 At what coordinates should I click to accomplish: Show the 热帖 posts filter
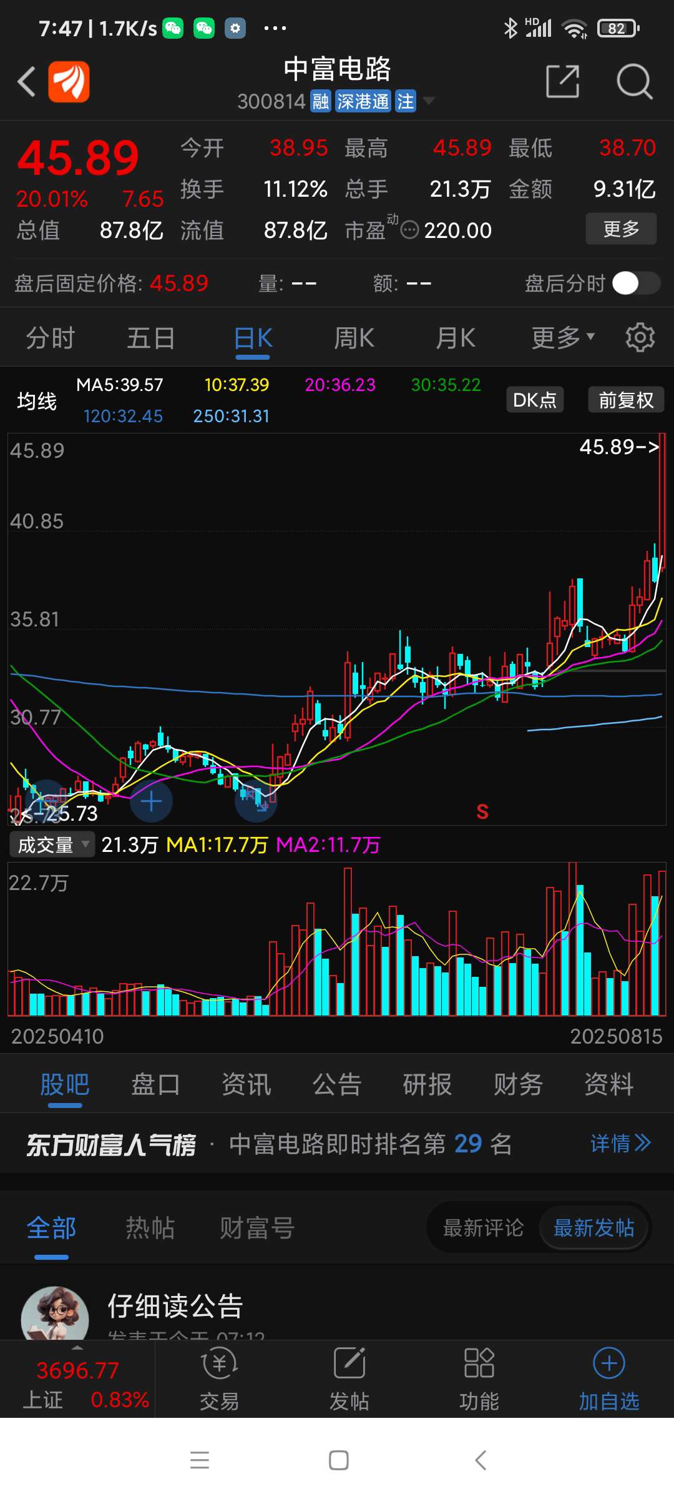pyautogui.click(x=150, y=1228)
